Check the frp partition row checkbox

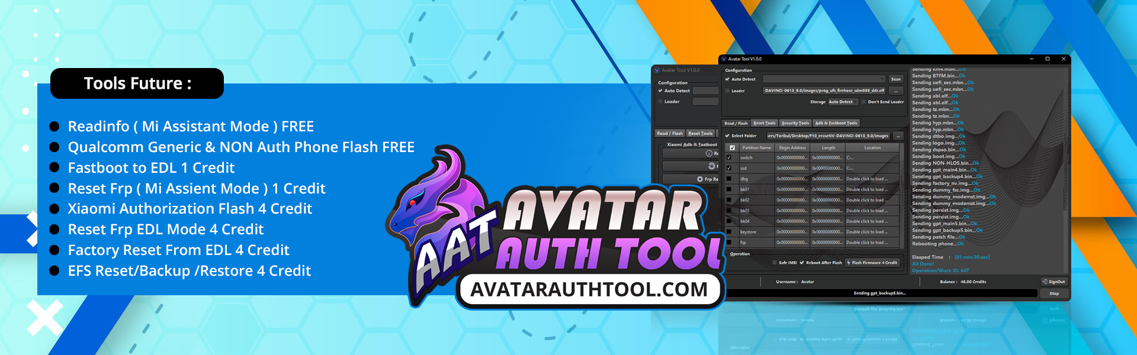(729, 243)
